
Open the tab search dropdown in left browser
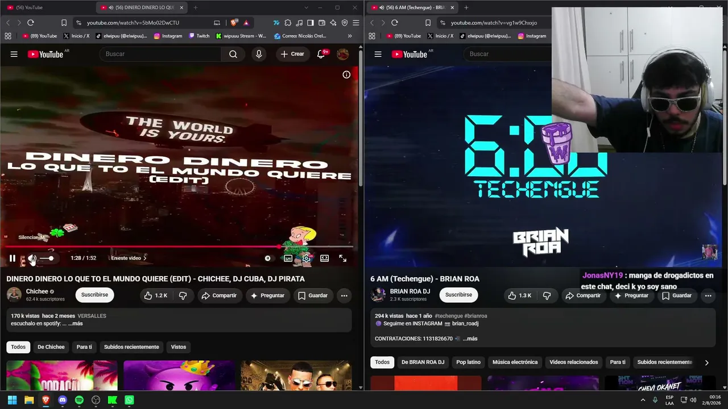click(x=306, y=7)
